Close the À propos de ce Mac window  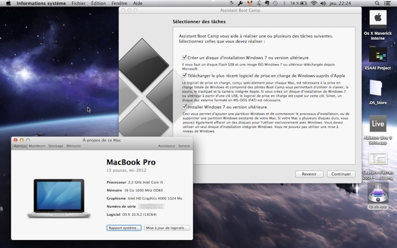[x=15, y=140]
